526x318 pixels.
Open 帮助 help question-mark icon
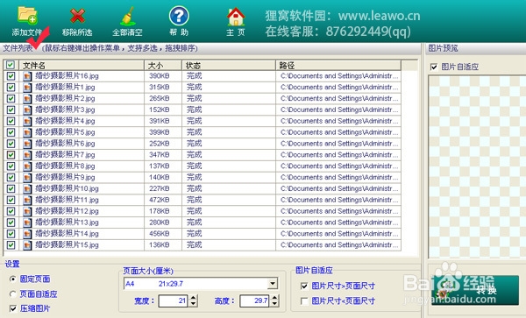[x=179, y=16]
